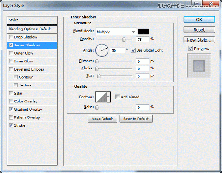Close the Layer Style dialog
Viewport: 222px width, 173px height.
(211, 4)
